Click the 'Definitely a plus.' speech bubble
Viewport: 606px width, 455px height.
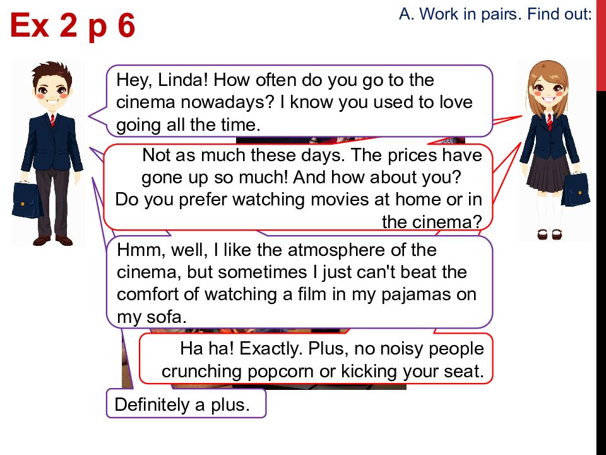(x=186, y=404)
